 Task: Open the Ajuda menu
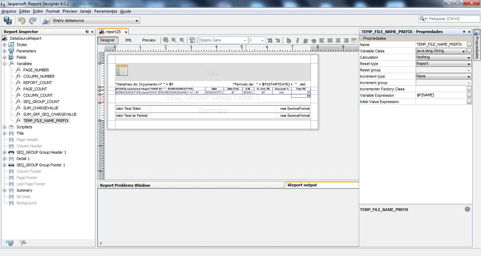point(125,11)
